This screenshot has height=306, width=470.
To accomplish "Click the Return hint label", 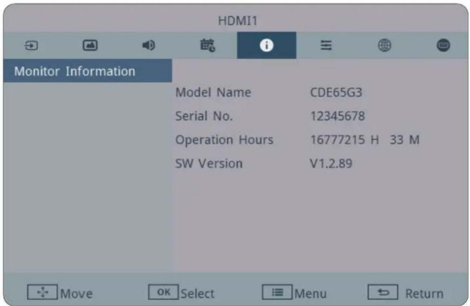I will 425,294.
